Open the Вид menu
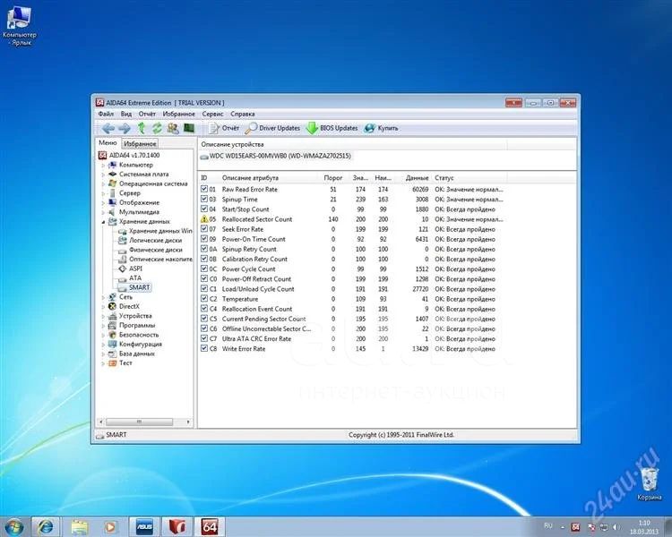The image size is (672, 537). coord(126,114)
